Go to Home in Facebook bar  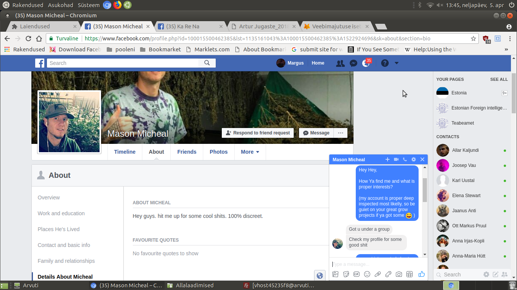(318, 63)
